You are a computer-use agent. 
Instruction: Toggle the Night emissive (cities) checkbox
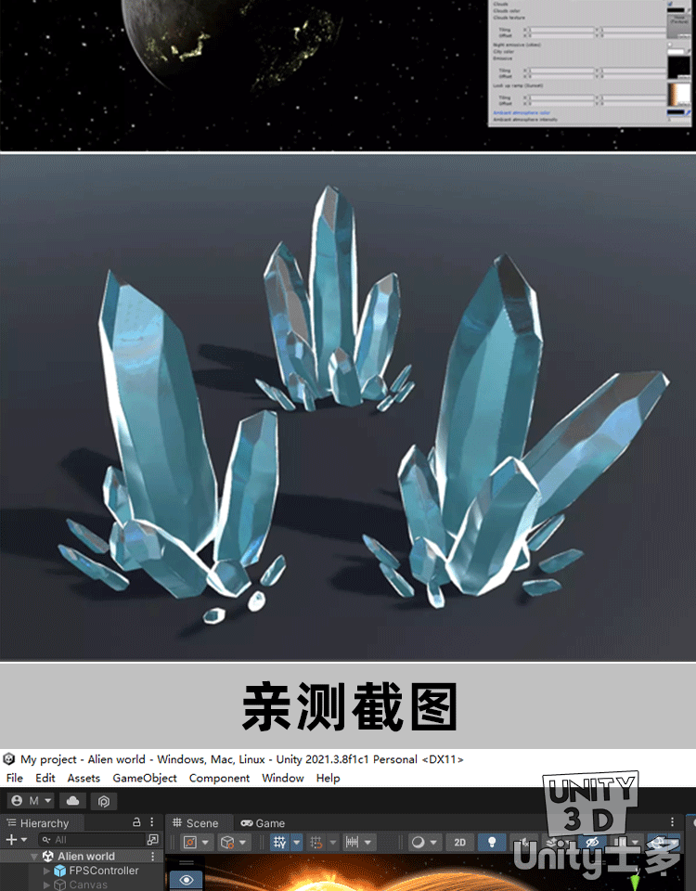point(670,45)
